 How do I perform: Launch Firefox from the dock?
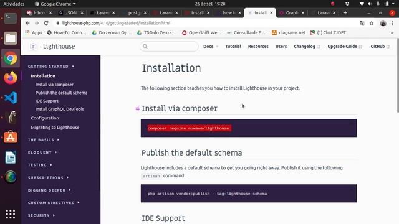pyautogui.click(x=11, y=78)
